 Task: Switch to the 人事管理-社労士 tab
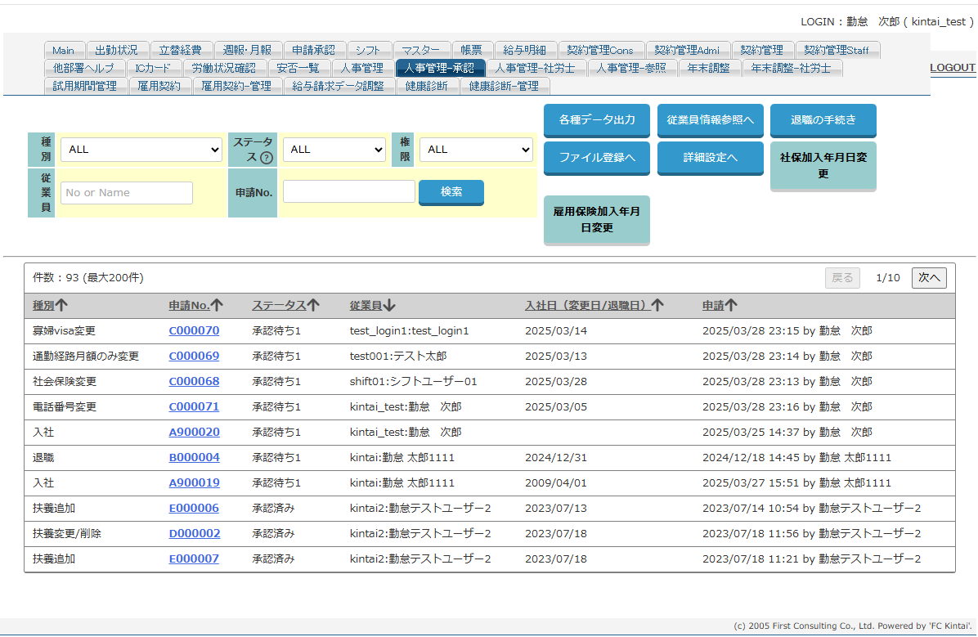click(x=536, y=68)
